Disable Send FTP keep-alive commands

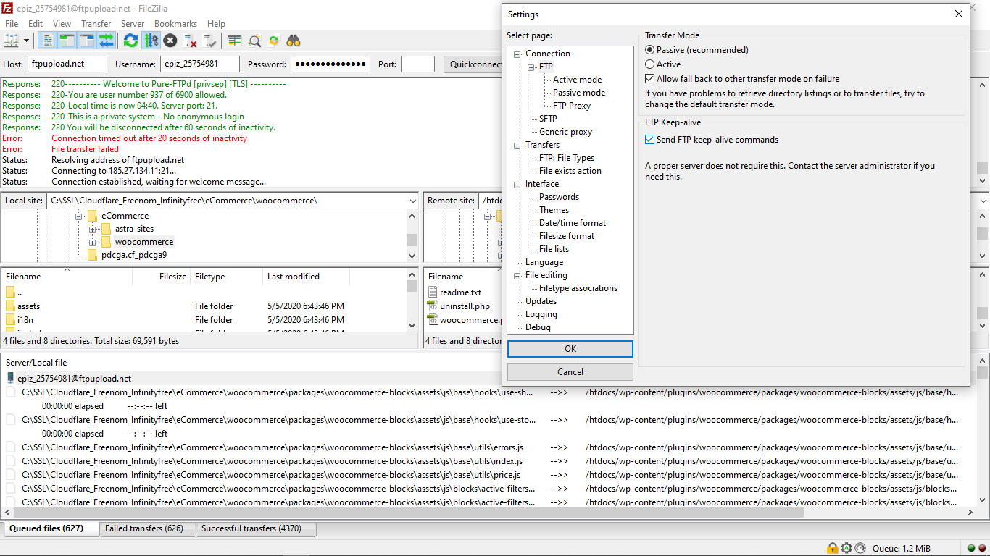[650, 140]
